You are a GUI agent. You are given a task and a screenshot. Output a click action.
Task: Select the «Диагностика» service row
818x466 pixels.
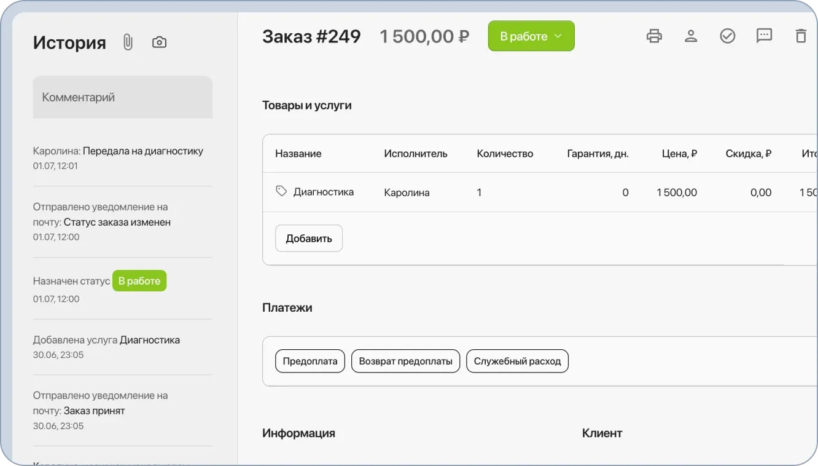tap(323, 191)
